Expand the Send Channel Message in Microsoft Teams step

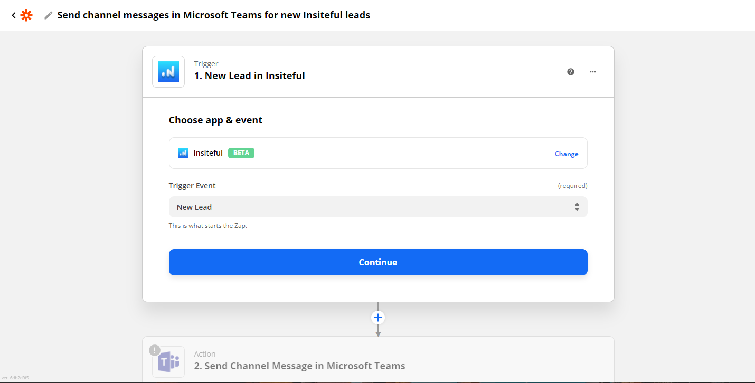(378, 360)
